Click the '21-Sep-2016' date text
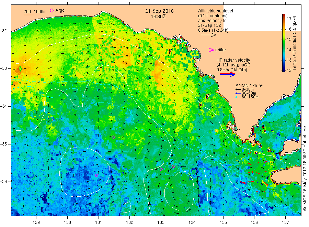 [x=159, y=11]
